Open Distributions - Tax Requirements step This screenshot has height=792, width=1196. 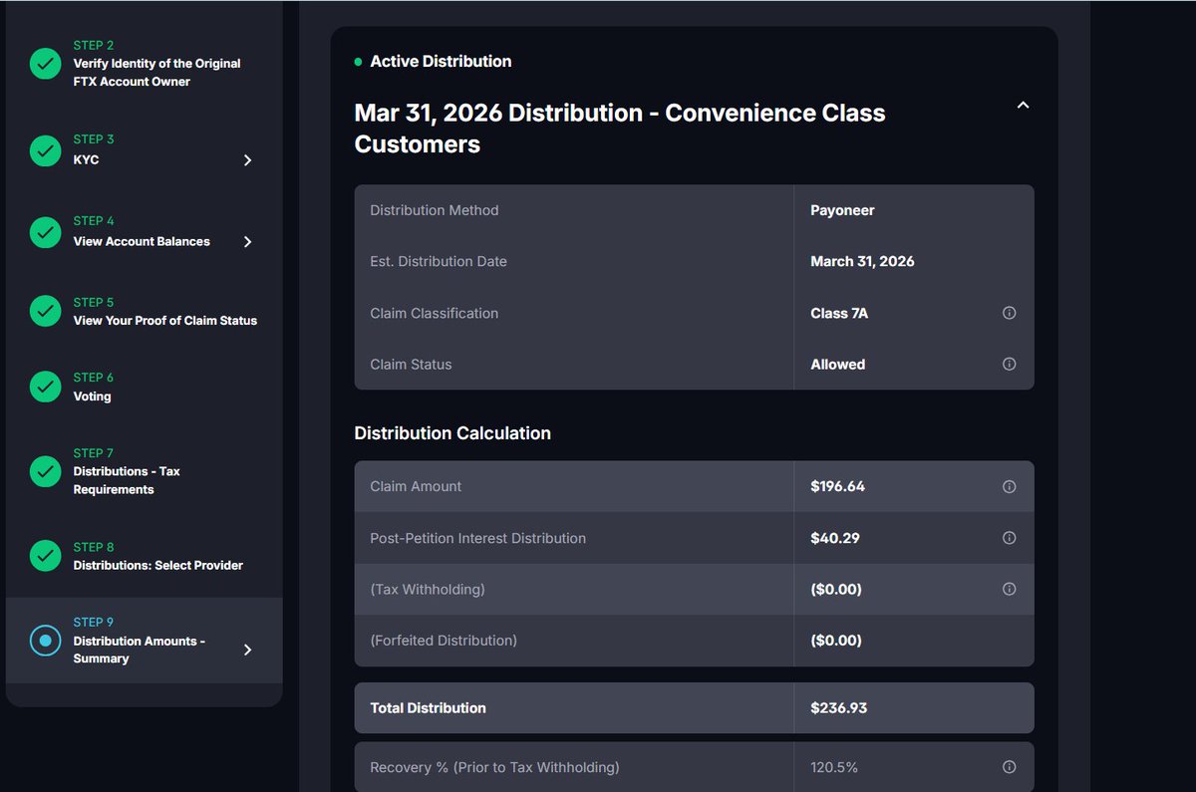[x=127, y=480]
